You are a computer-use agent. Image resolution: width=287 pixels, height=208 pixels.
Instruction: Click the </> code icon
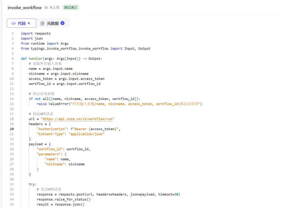tap(14, 23)
